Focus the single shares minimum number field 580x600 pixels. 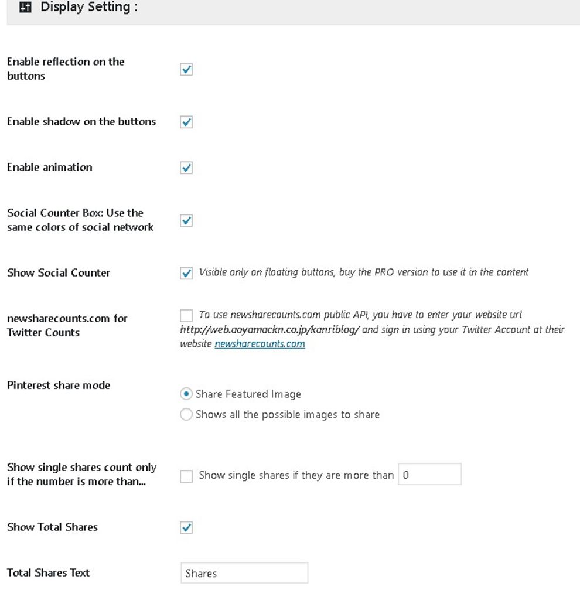(x=429, y=475)
